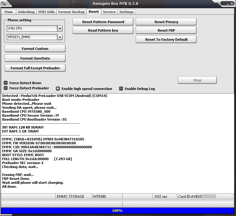Click the 'FRP Reset Done.' log line
The height and width of the screenshot is (216, 236).
[x=16, y=179]
